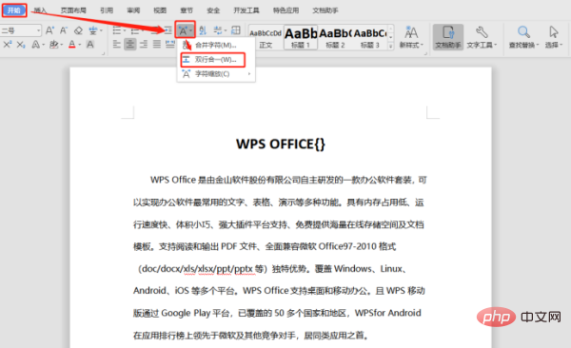The height and width of the screenshot is (348, 571).
Task: Clear formatting with the eraser icon
Action: (x=78, y=30)
